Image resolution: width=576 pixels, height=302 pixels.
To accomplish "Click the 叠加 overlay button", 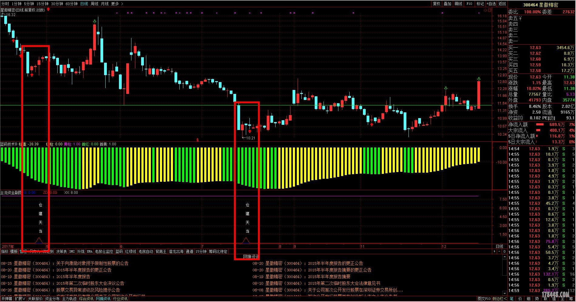I will pyautogui.click(x=448, y=4).
